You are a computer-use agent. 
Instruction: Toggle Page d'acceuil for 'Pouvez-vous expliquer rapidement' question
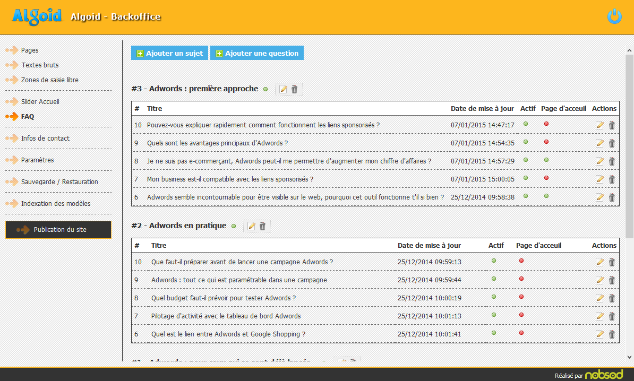546,124
